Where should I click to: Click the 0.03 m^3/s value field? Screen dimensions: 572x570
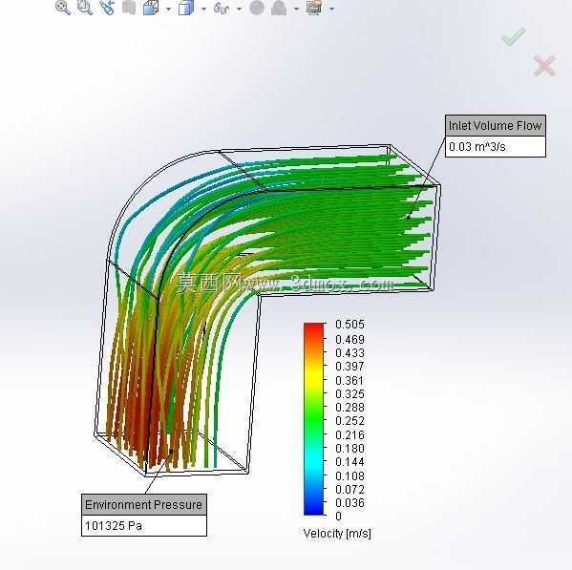(496, 147)
